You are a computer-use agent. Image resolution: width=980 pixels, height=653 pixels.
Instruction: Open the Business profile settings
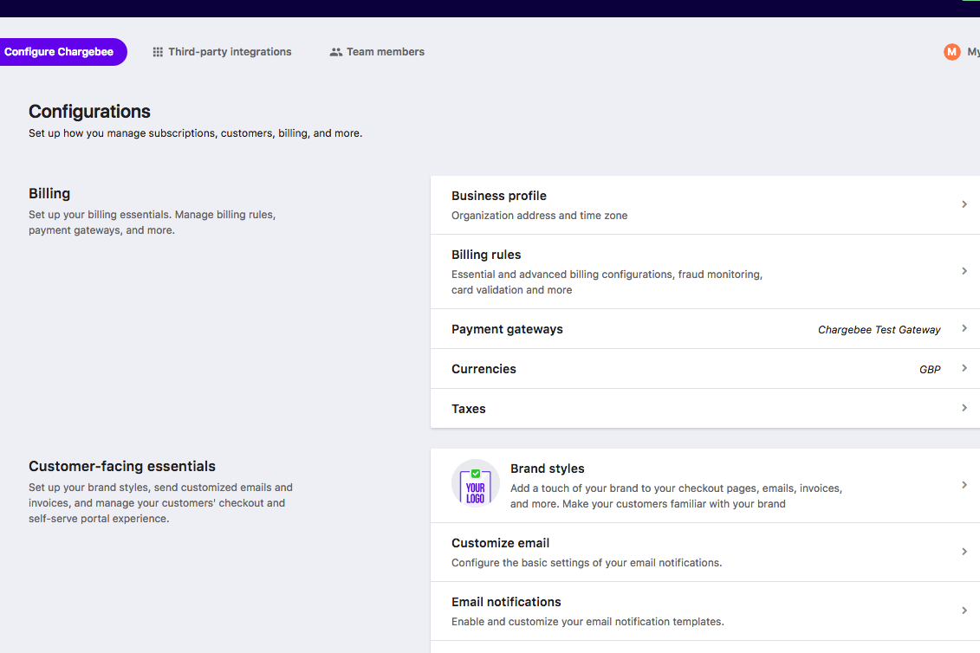point(499,197)
